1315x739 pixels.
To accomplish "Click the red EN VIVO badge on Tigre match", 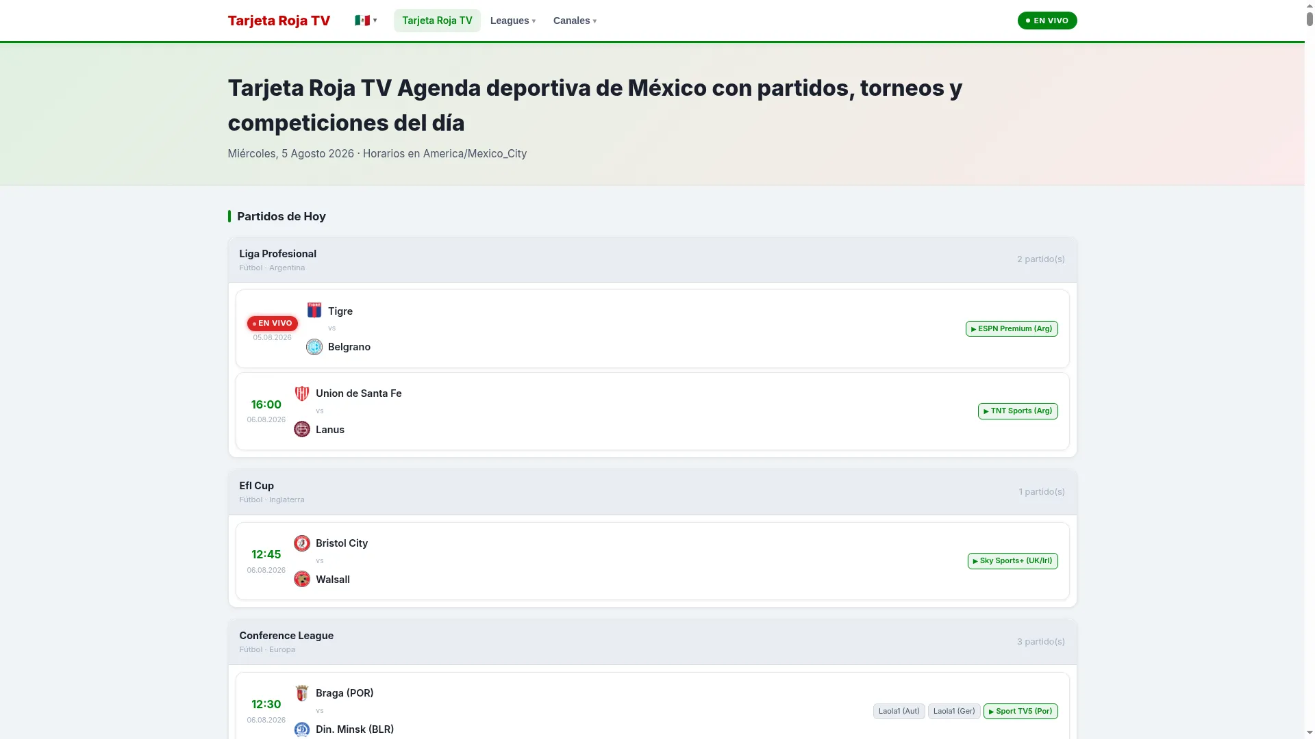I will coord(273,324).
